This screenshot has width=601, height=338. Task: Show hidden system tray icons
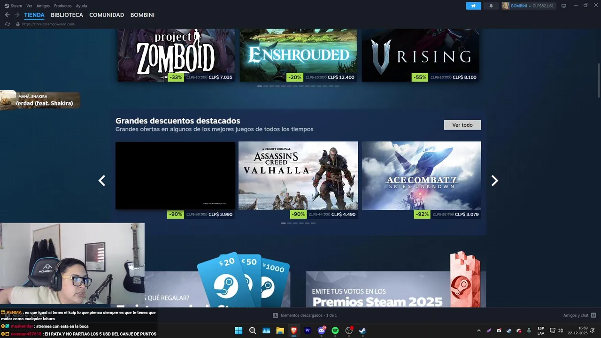coord(478,330)
